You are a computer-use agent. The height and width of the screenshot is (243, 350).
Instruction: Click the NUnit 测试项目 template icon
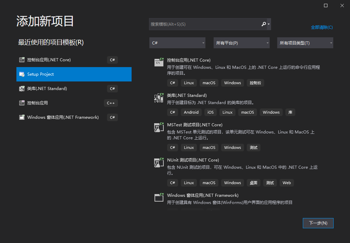point(159,162)
